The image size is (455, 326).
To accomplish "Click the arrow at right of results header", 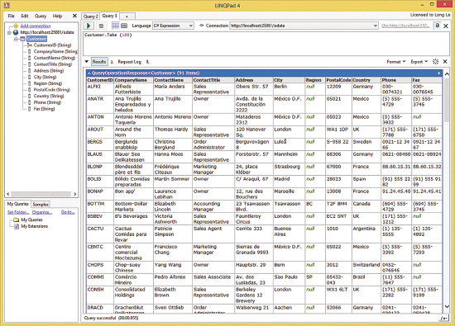I will coord(439,73).
